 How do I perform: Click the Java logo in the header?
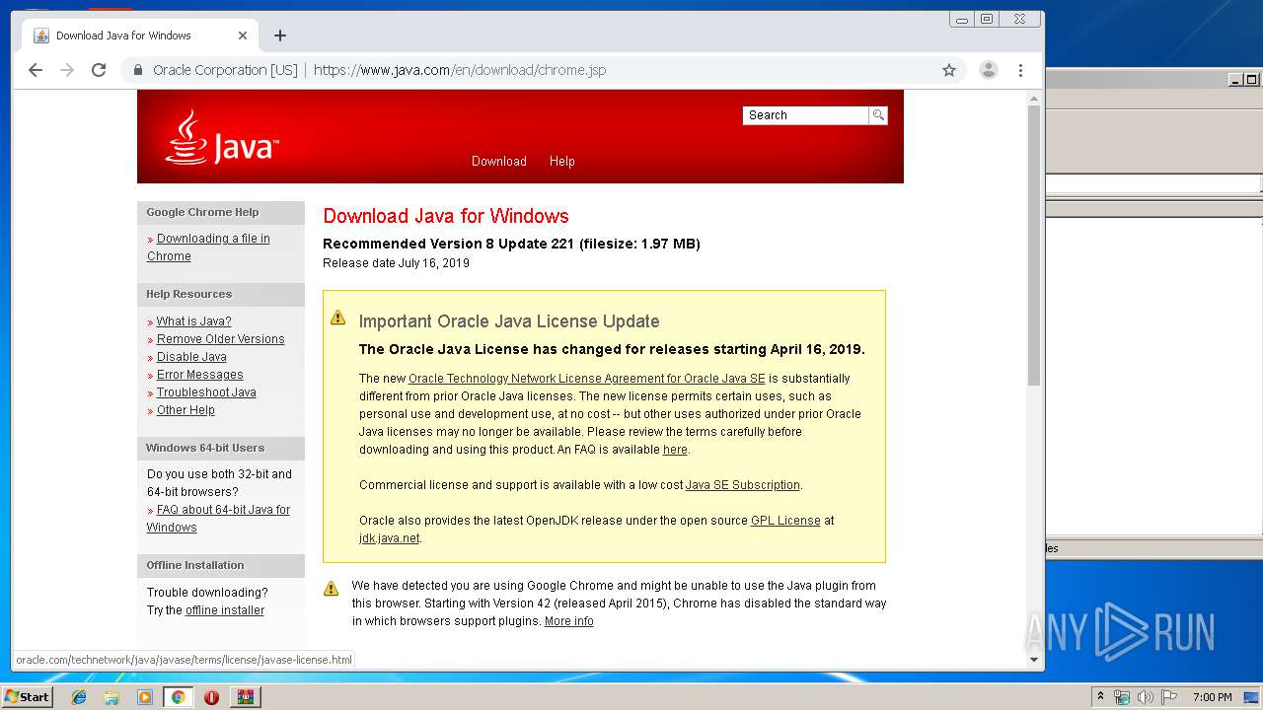pos(222,137)
